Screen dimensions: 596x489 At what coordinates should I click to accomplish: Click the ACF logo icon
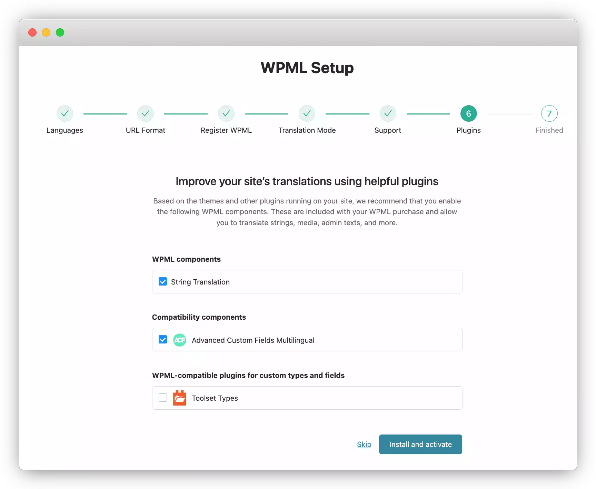point(180,340)
